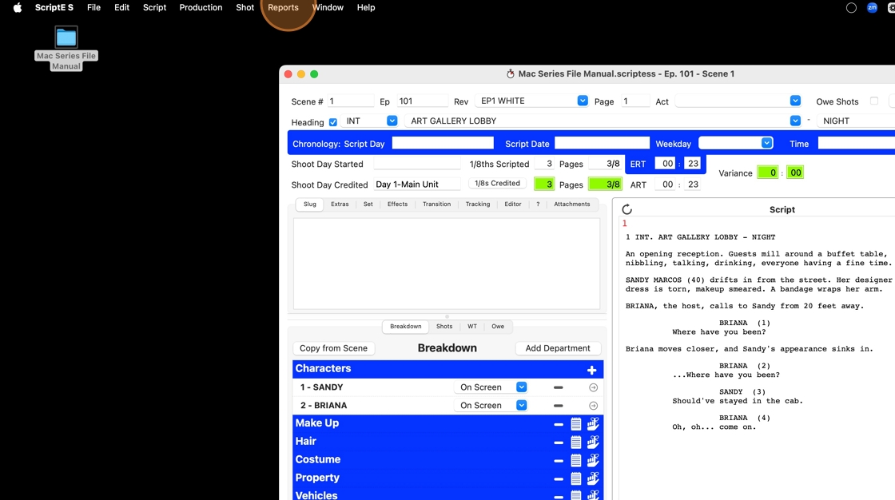Open the Rev EP1 WHITE dropdown
Image resolution: width=895 pixels, height=500 pixels.
coord(583,101)
